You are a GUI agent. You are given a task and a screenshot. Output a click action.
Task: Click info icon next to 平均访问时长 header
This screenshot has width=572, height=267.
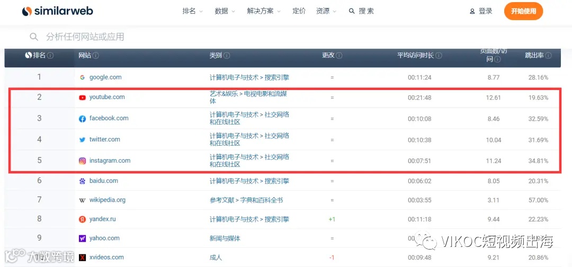click(439, 56)
